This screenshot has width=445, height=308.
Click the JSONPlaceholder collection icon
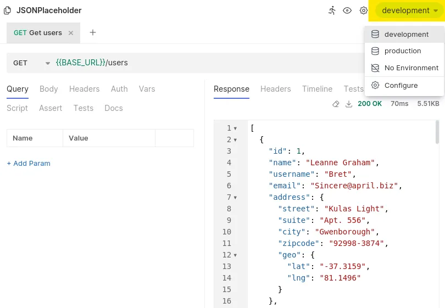pos(8,10)
